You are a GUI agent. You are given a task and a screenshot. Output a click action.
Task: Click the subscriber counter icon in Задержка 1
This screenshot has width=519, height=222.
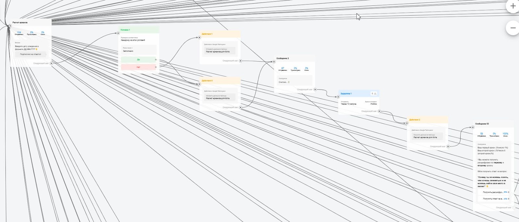374,93
